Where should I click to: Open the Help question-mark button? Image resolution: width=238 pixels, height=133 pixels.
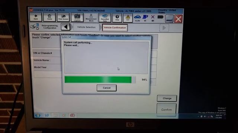coord(117,18)
